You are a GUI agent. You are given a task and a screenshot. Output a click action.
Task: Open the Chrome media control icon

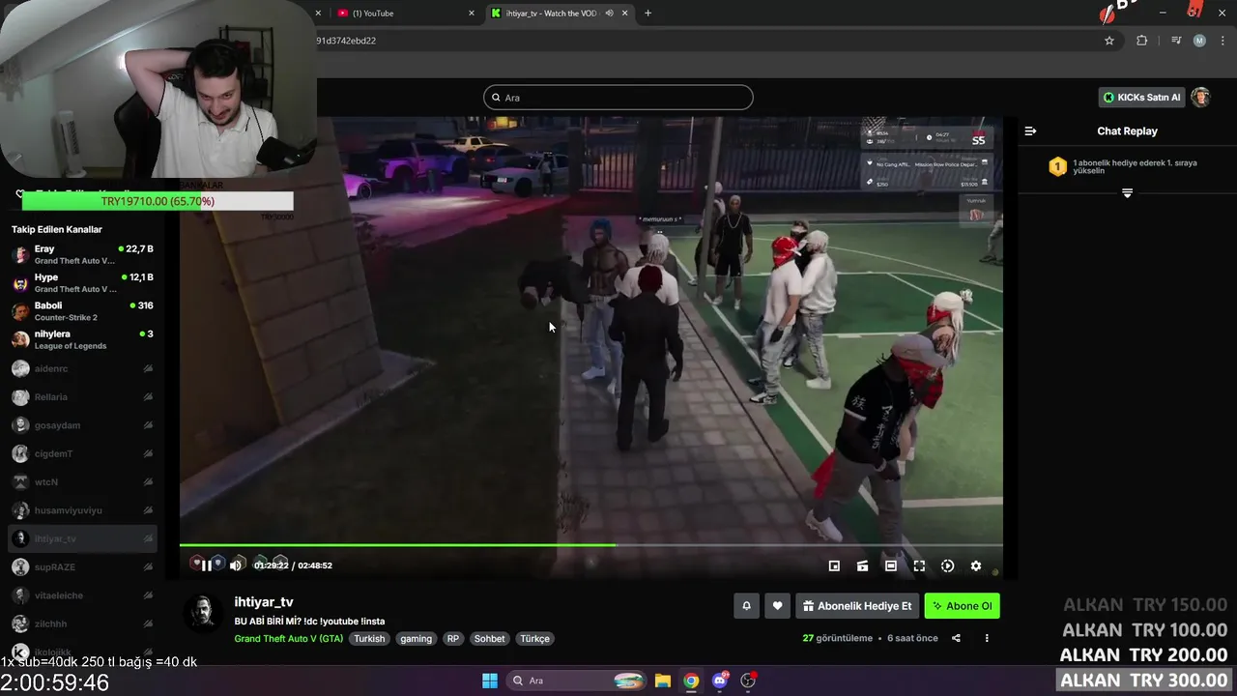pyautogui.click(x=1176, y=41)
